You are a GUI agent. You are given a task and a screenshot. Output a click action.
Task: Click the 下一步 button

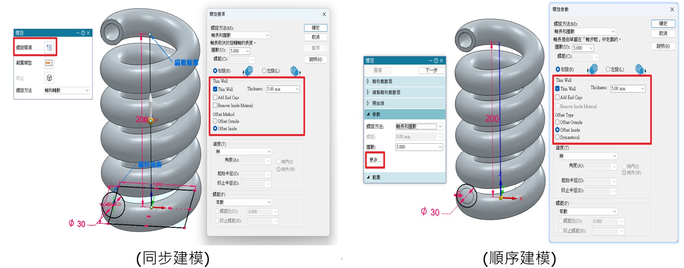(x=431, y=70)
